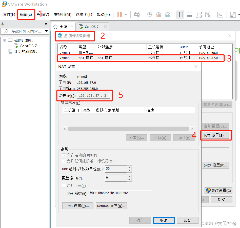Click 取消 in NAT 设置

click(x=164, y=220)
